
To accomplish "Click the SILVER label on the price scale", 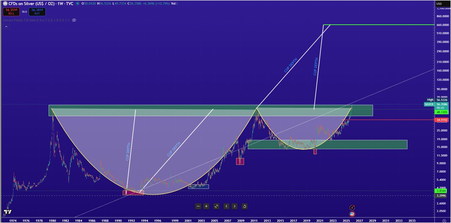I will tap(429, 104).
